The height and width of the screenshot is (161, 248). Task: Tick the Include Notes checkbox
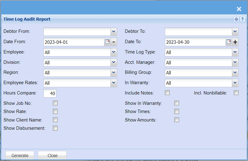click(167, 93)
